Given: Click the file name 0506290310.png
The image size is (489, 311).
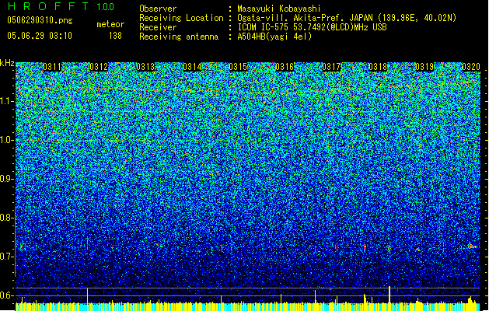Looking at the screenshot, I should (x=40, y=20).
